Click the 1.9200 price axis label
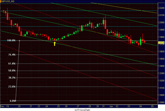Screen dimensions: 165x111 [161, 81]
